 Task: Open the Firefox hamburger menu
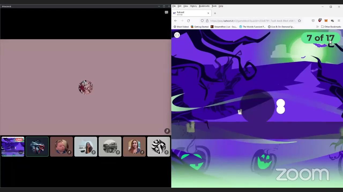point(339,21)
